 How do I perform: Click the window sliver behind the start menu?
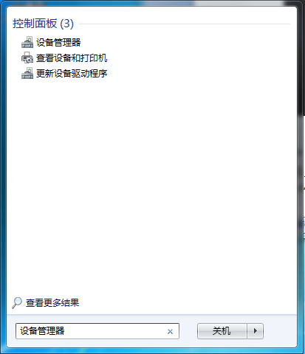[302, 172]
